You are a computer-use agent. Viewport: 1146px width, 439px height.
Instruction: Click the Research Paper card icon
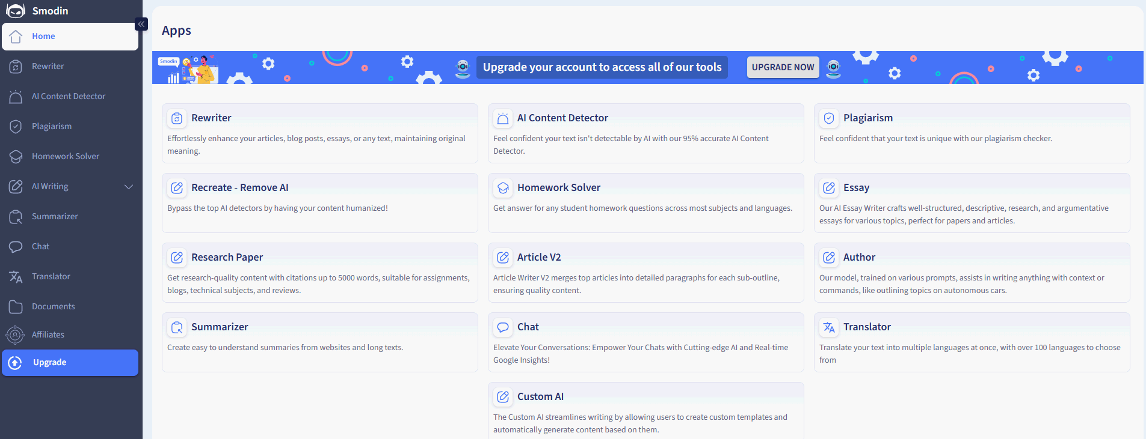tap(177, 258)
